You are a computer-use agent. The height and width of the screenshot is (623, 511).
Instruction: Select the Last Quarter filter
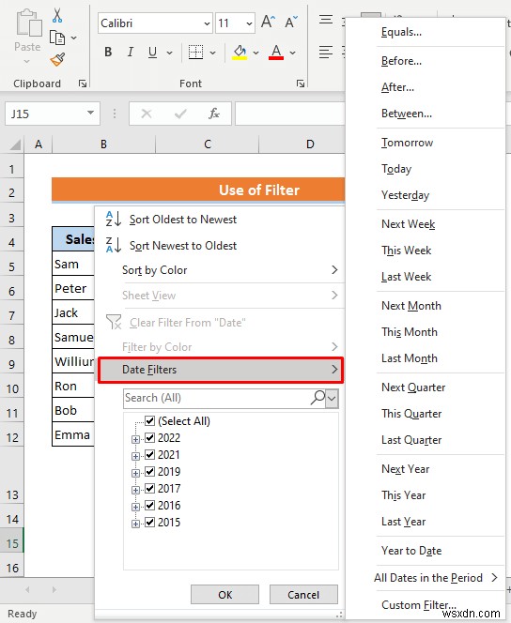point(411,440)
